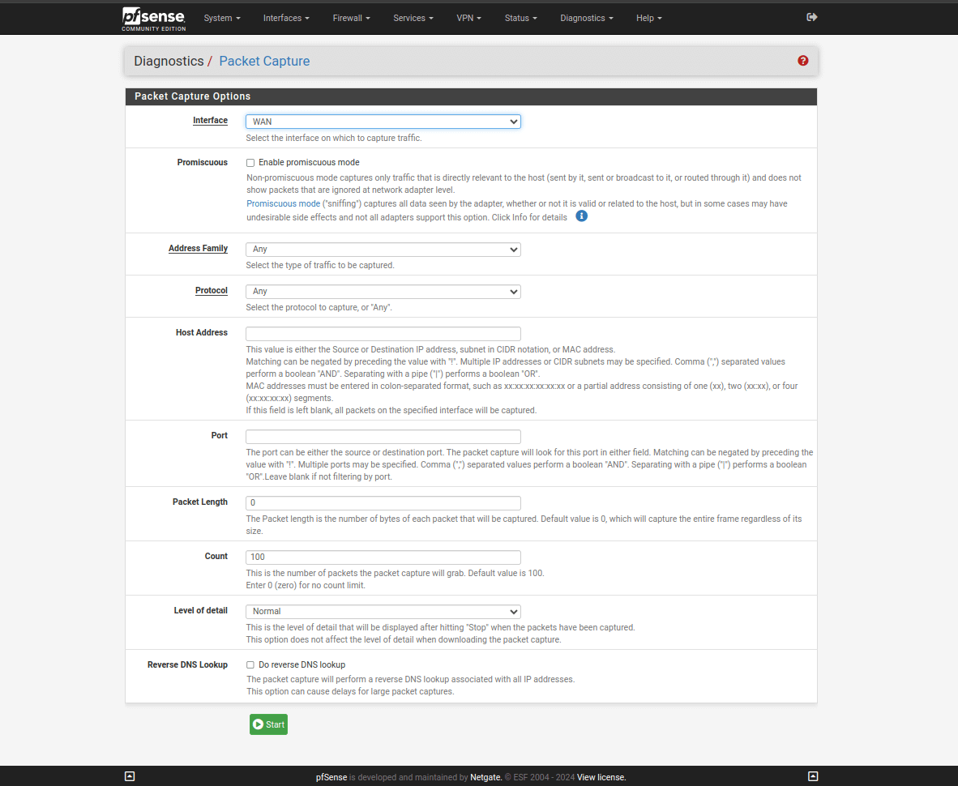Focus the Count input field
Image resolution: width=958 pixels, height=786 pixels.
(383, 557)
